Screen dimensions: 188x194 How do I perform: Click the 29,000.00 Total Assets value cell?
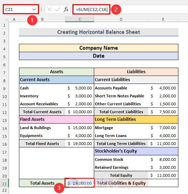80,183
